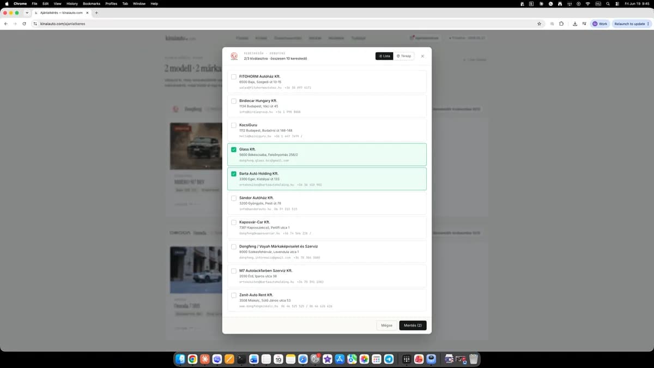Open Calendar from the Dock
This screenshot has height=368, width=654.
click(278, 359)
